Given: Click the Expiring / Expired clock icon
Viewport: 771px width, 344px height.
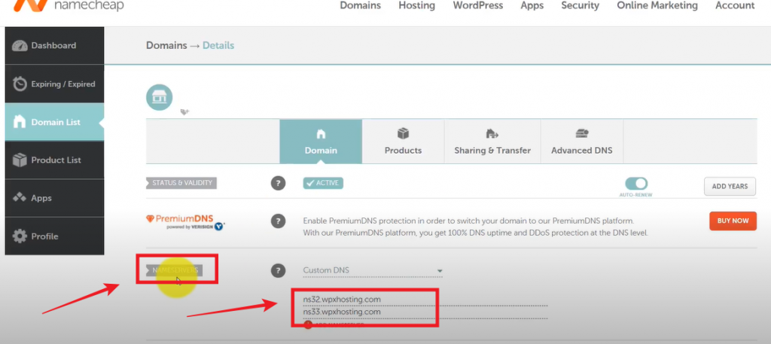Looking at the screenshot, I should coord(20,84).
